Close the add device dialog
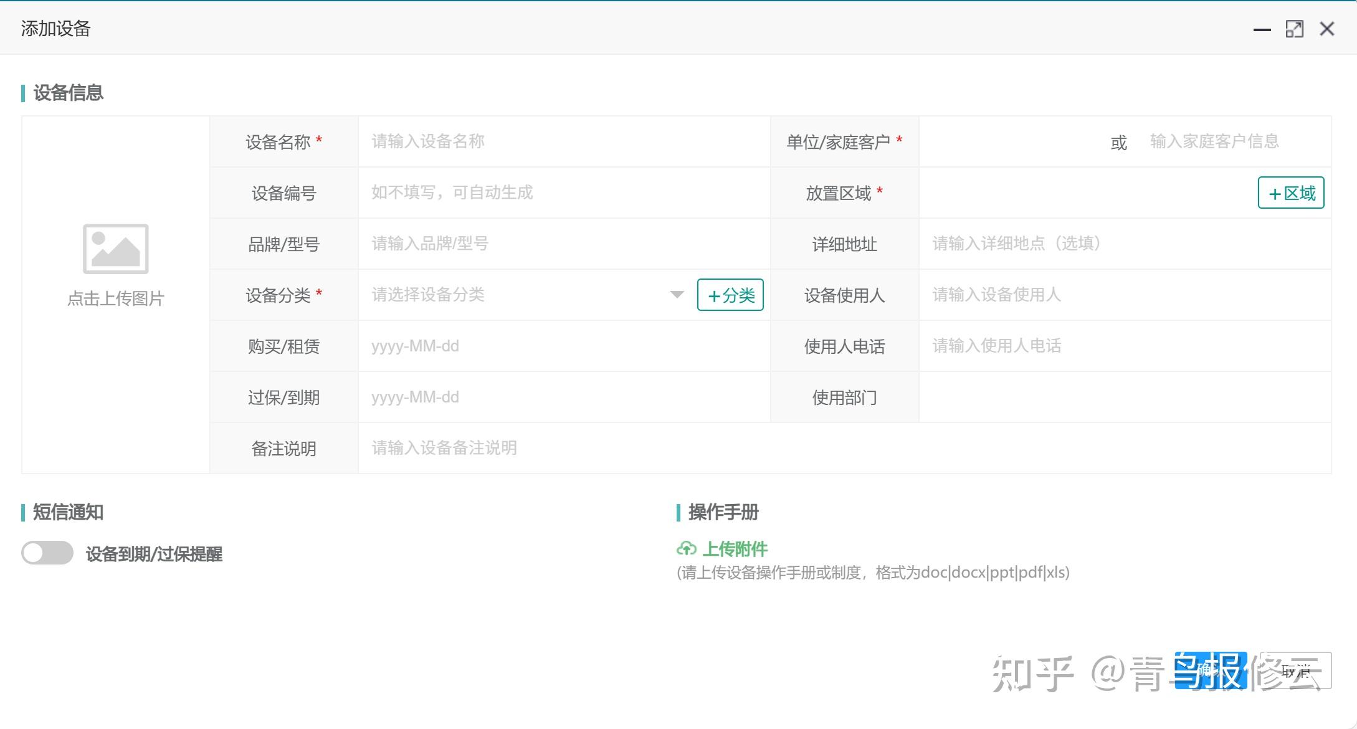The image size is (1357, 729). coord(1326,29)
